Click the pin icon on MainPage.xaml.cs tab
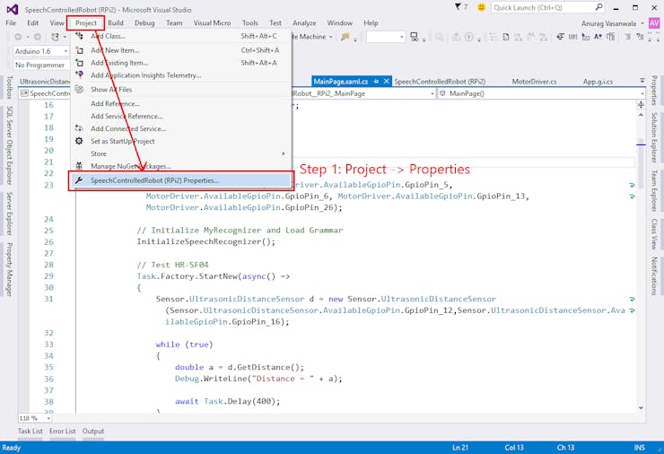Image resolution: width=664 pixels, height=454 pixels. (376, 82)
